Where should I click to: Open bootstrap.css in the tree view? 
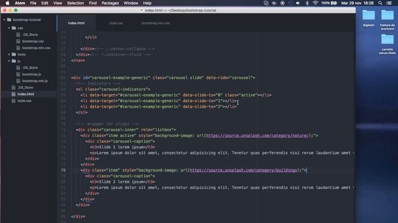click(33, 42)
